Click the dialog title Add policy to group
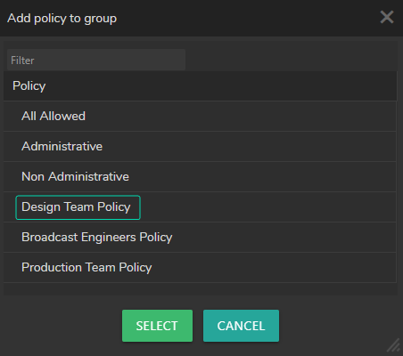The height and width of the screenshot is (356, 403). coord(62,19)
